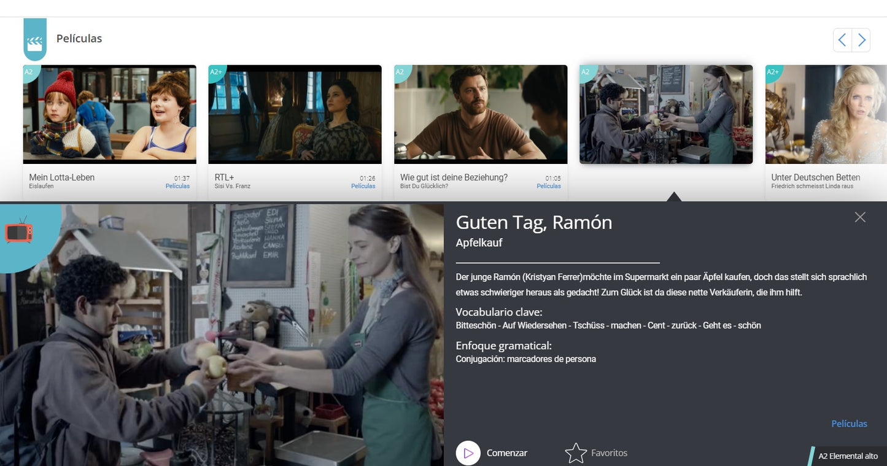The height and width of the screenshot is (466, 887).
Task: Go to previous Películas carousel page
Action: 842,41
